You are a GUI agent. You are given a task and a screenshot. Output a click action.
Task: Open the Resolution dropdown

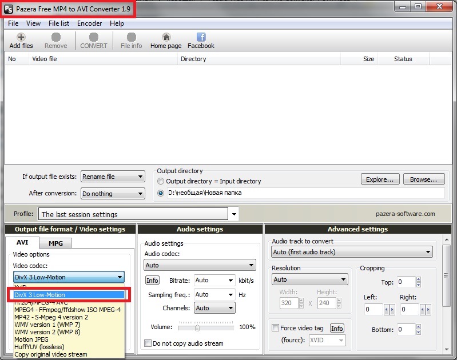(x=310, y=279)
